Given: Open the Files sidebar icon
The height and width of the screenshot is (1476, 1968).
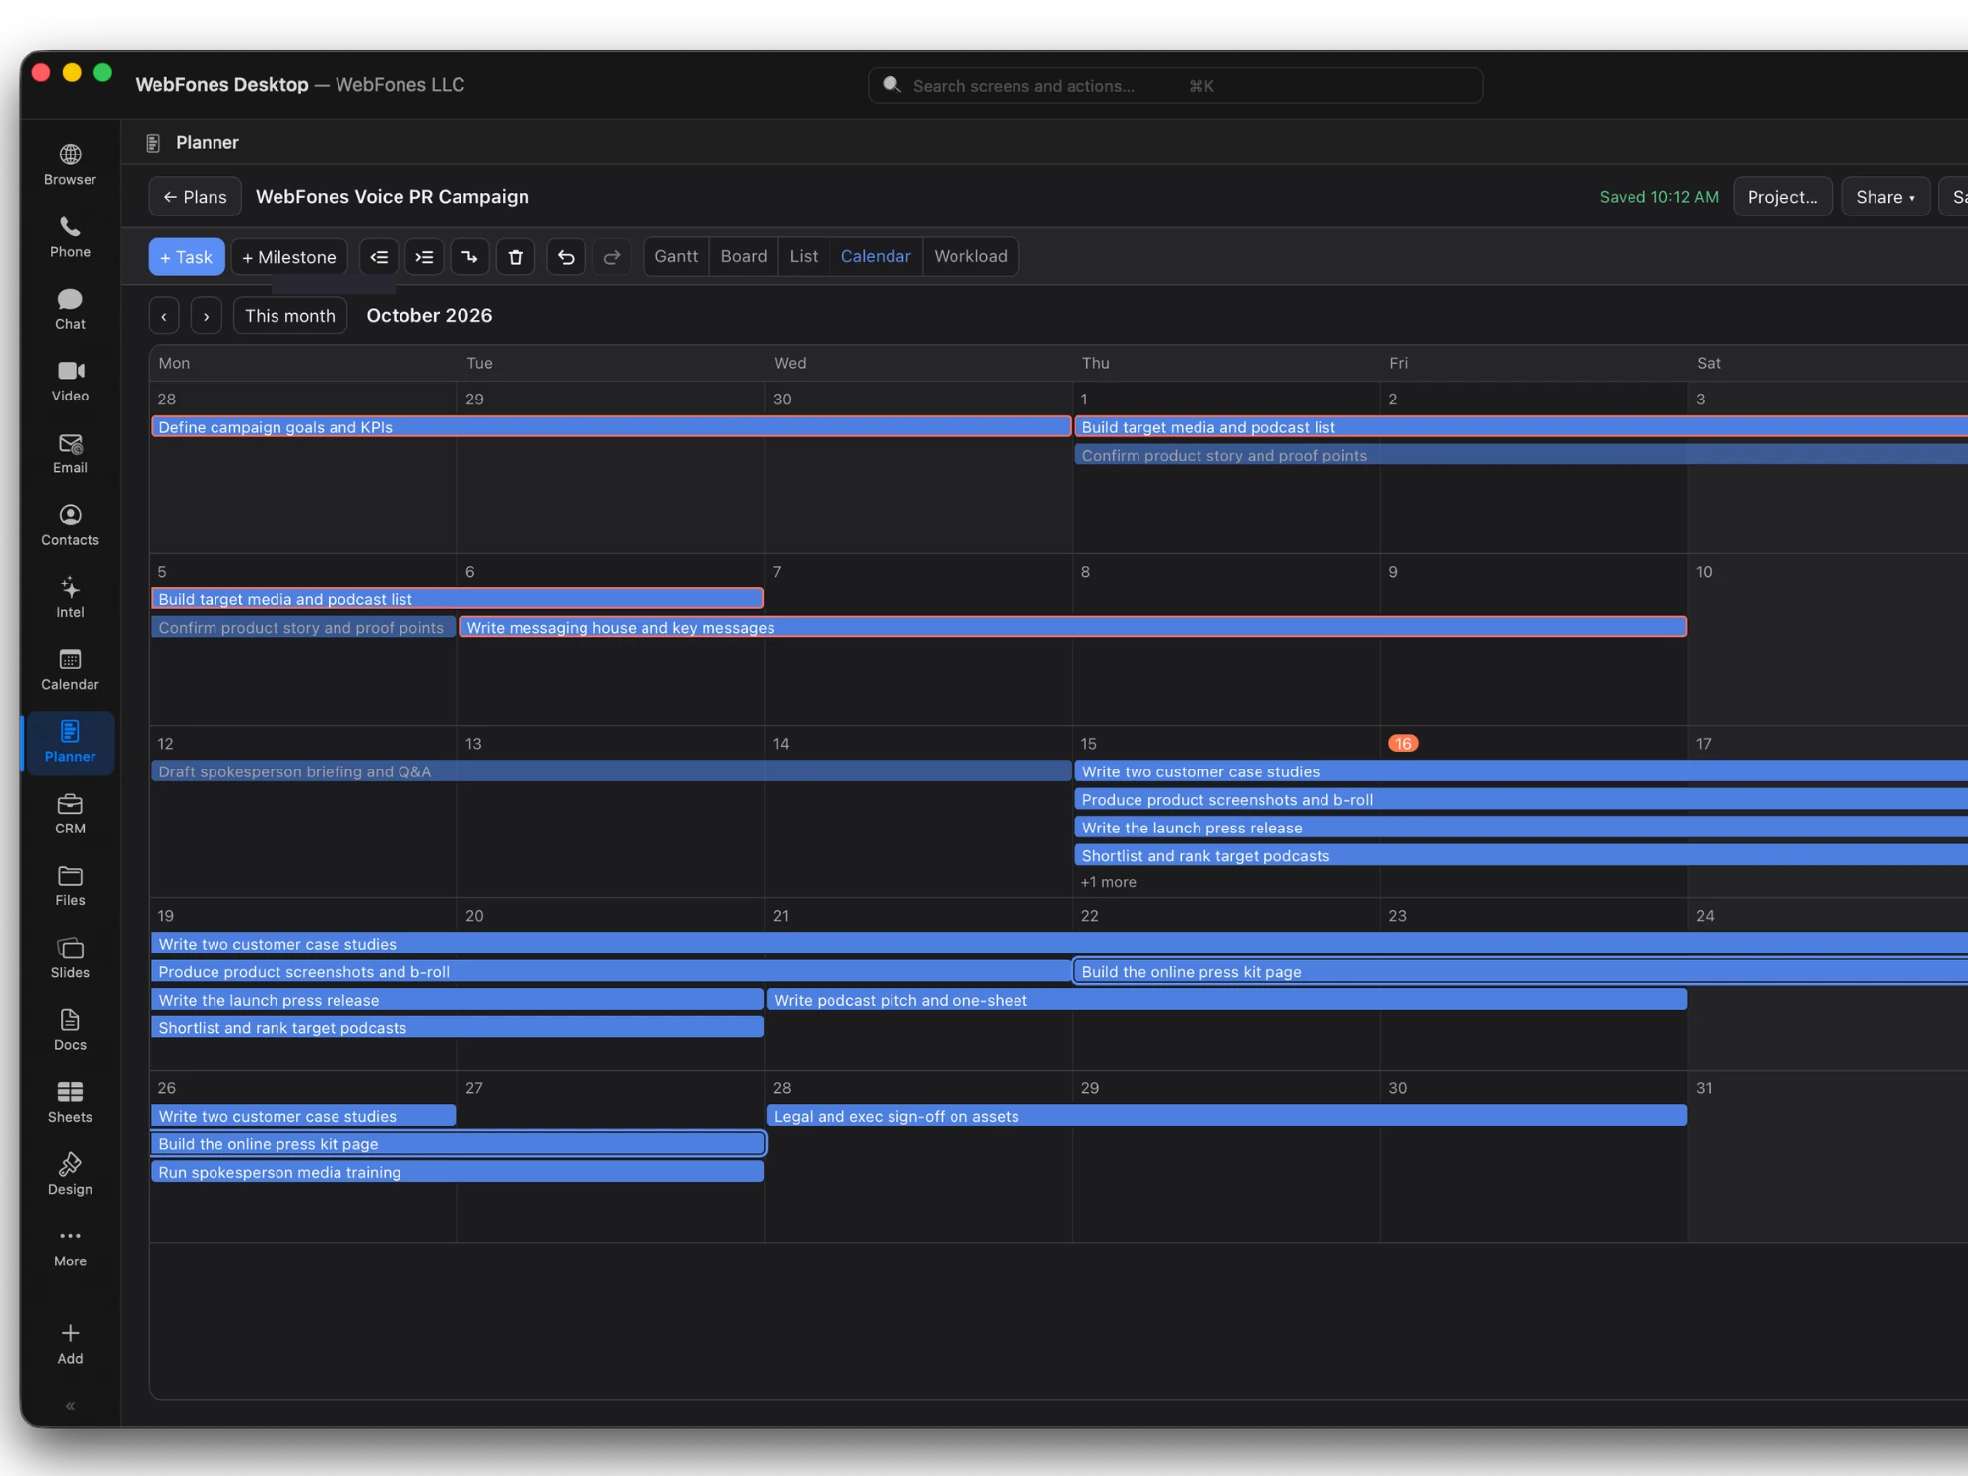Looking at the screenshot, I should pyautogui.click(x=70, y=886).
